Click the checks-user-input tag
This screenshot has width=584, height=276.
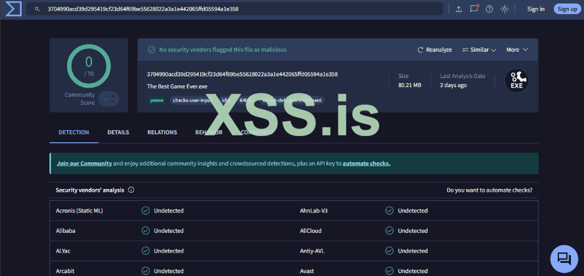193,100
